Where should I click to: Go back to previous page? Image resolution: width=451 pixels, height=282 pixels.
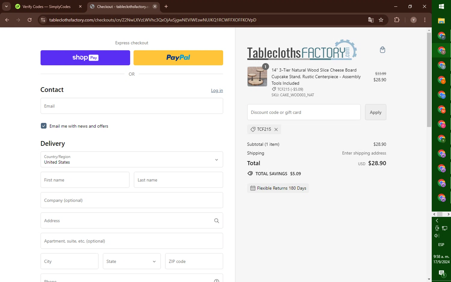tap(7, 20)
